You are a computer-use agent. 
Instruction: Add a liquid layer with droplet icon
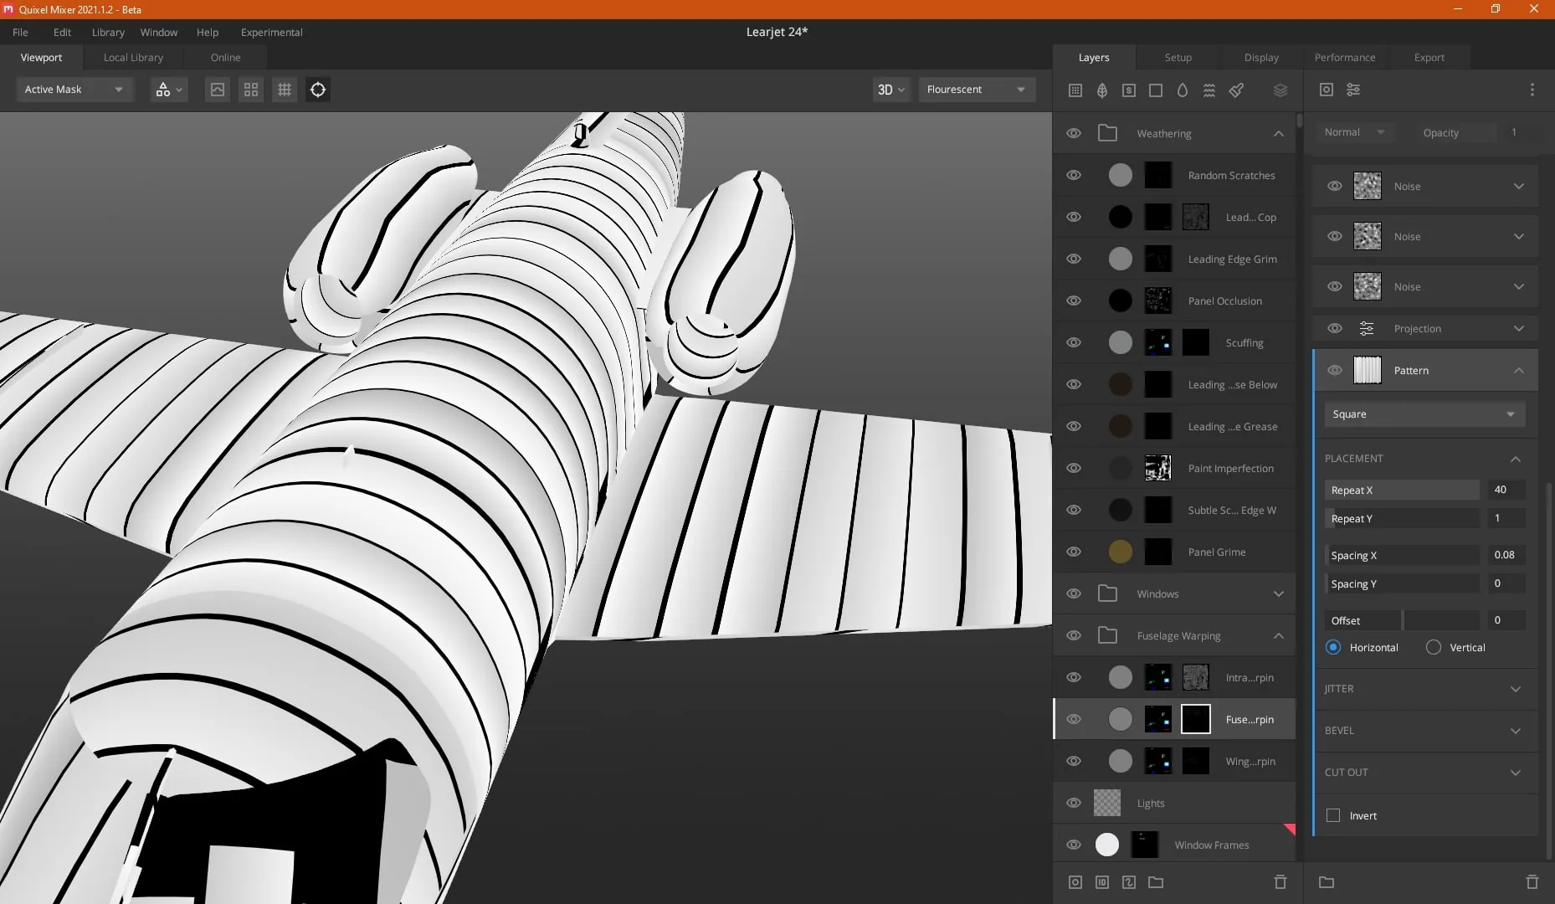[1183, 90]
